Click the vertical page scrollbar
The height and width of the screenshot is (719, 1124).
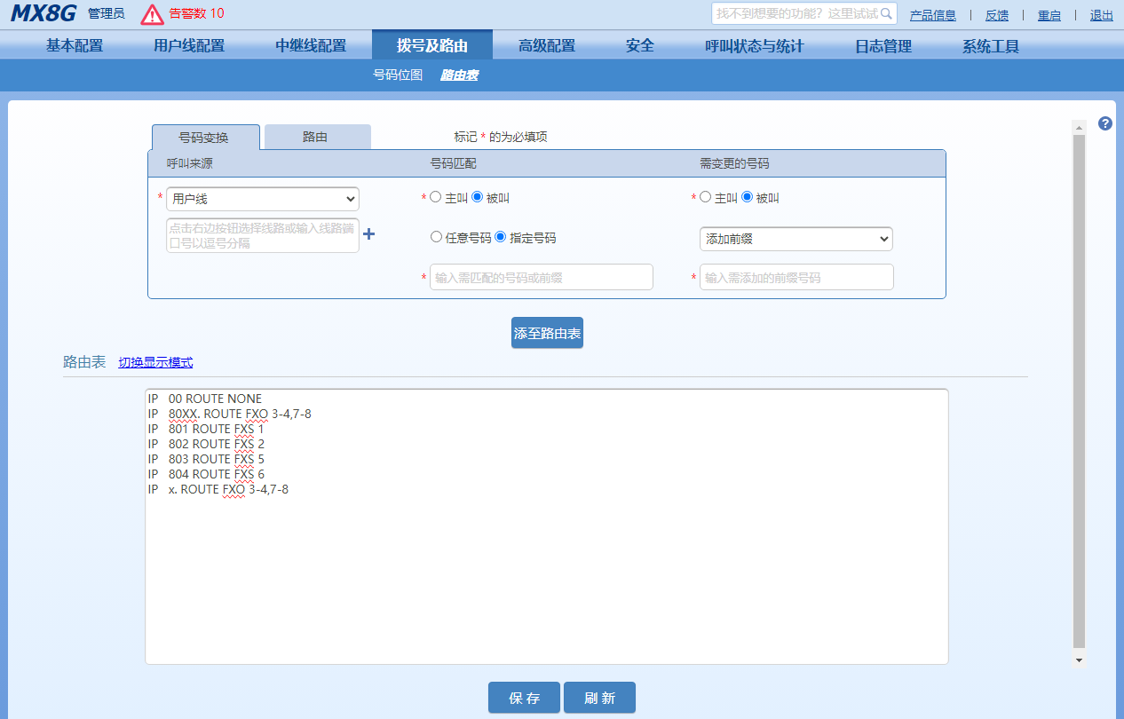[1079, 391]
